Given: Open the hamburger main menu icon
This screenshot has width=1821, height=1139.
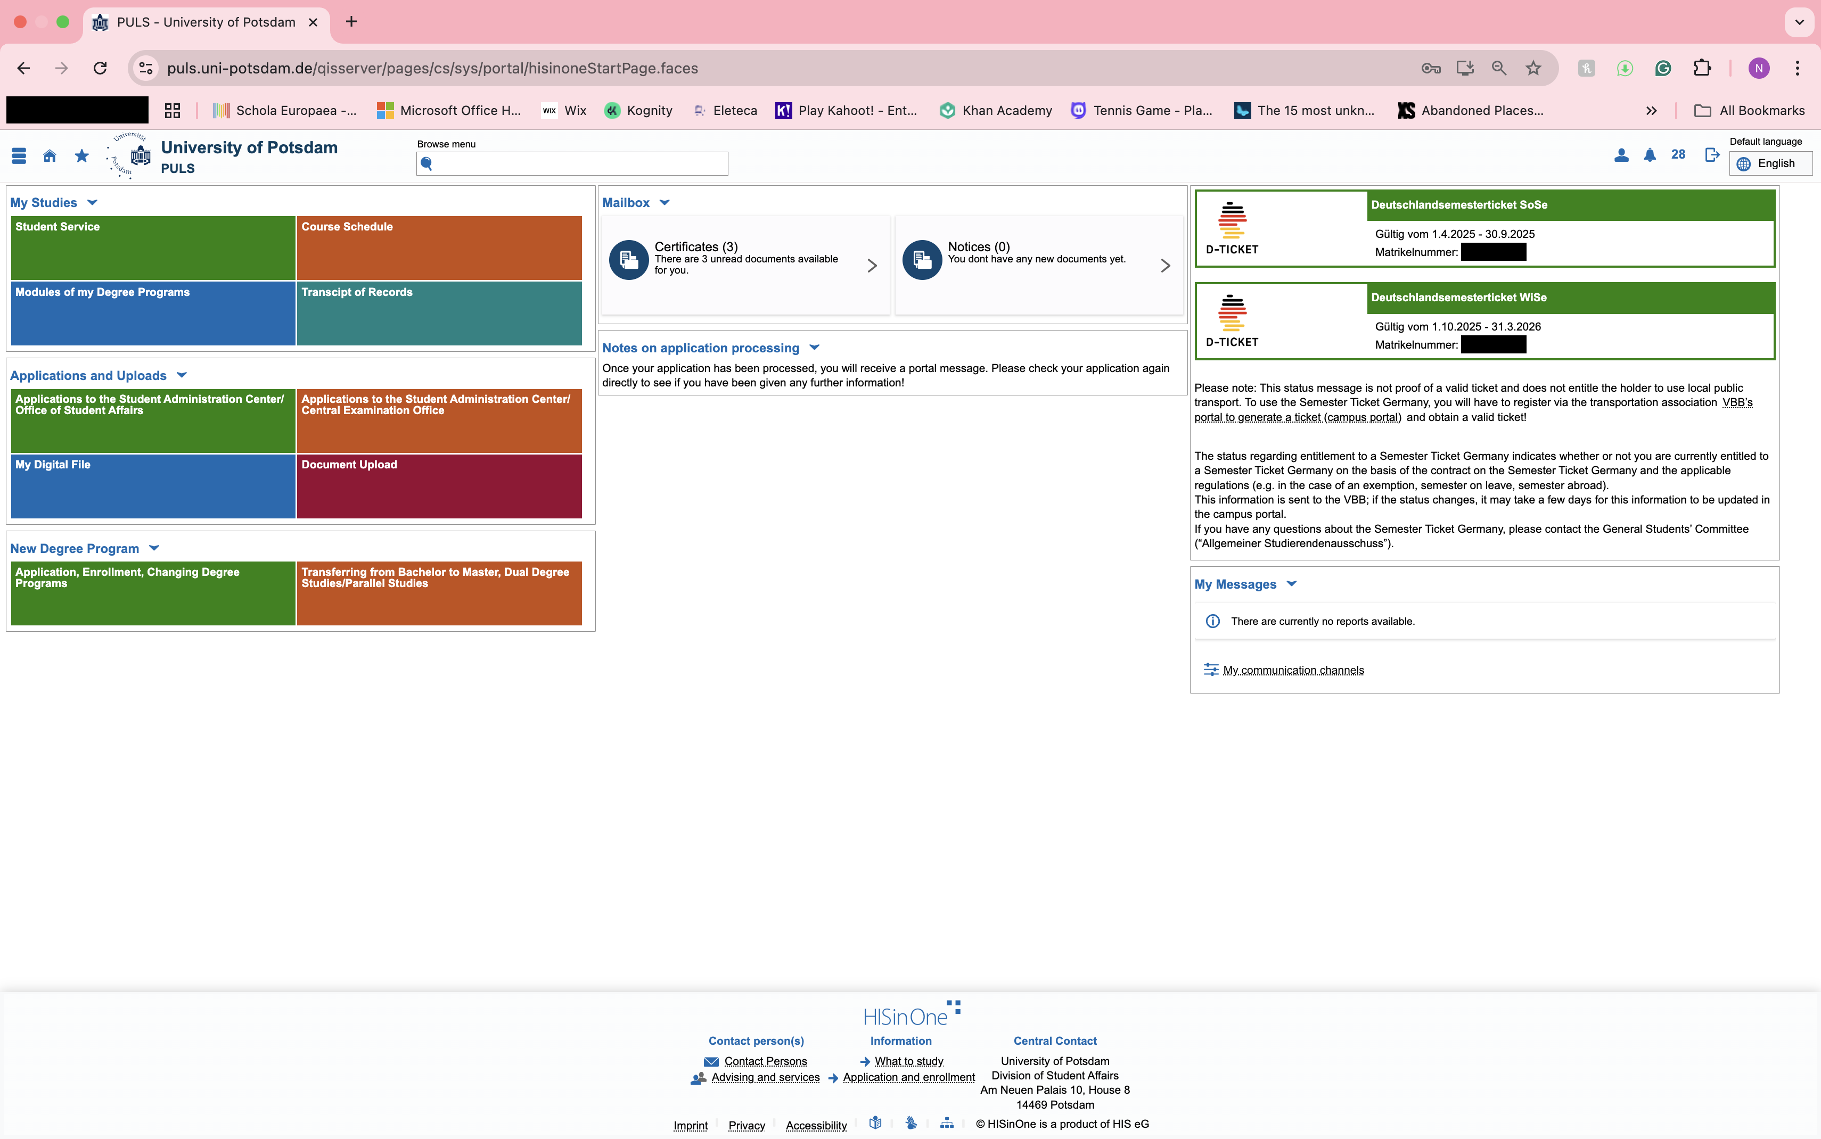Looking at the screenshot, I should (x=19, y=156).
